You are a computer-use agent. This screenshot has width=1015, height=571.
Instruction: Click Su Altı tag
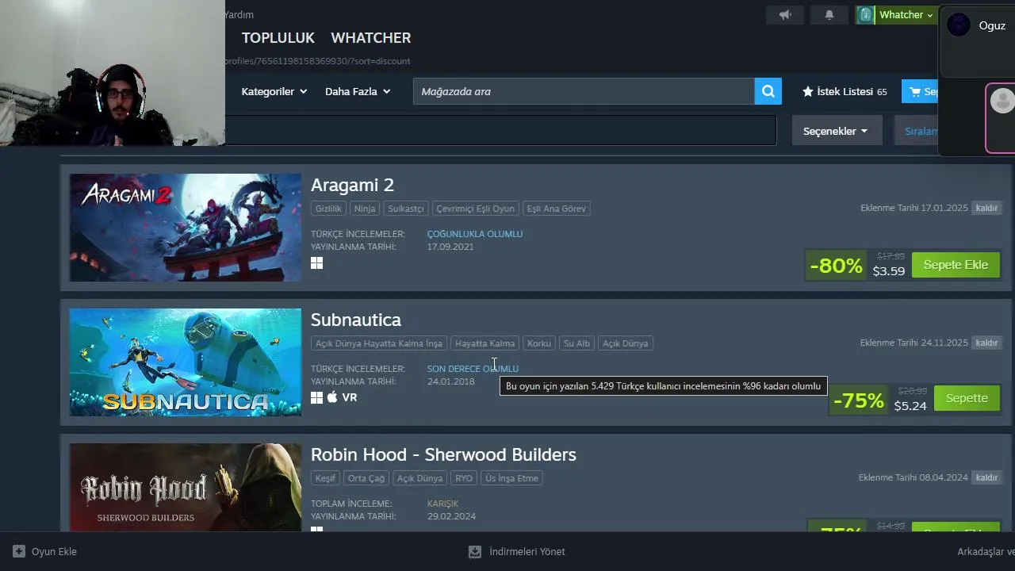(576, 343)
